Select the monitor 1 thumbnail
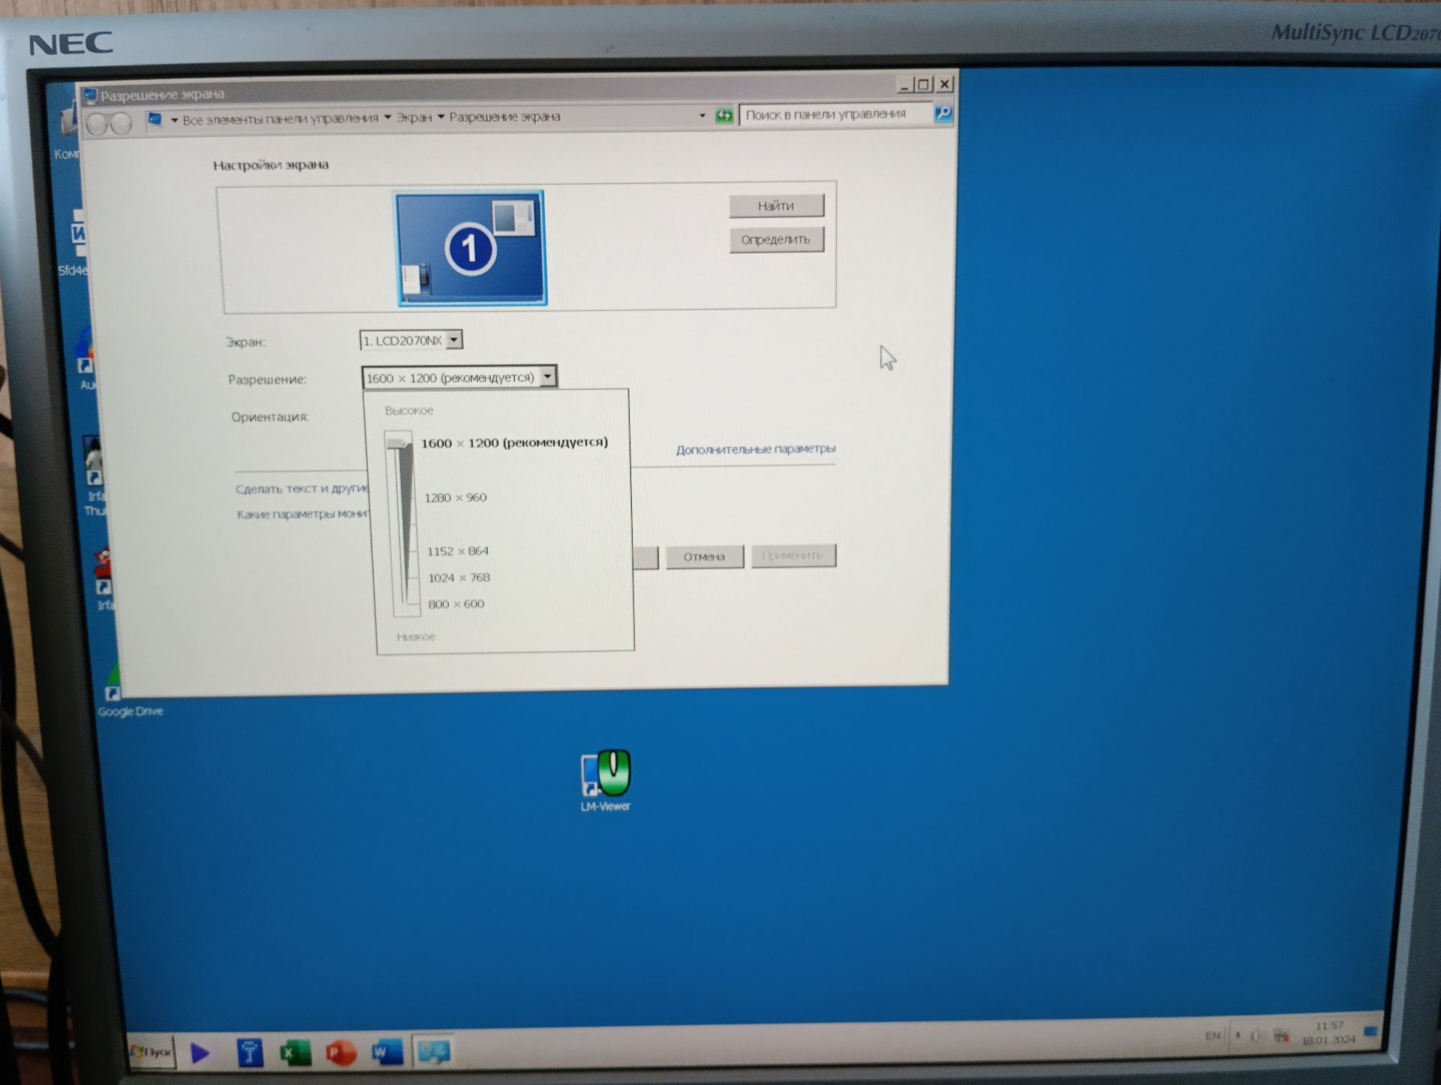 470,248
